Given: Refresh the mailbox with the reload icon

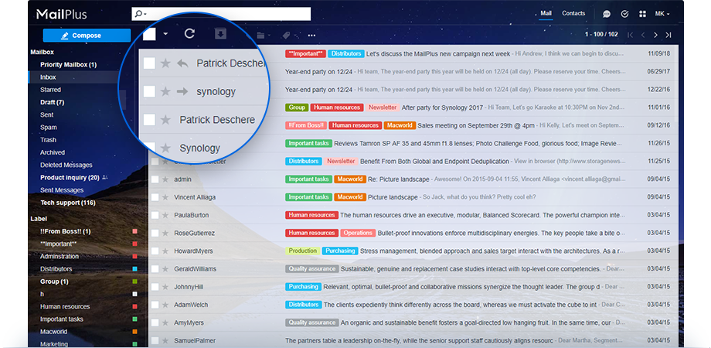Looking at the screenshot, I should tap(189, 33).
